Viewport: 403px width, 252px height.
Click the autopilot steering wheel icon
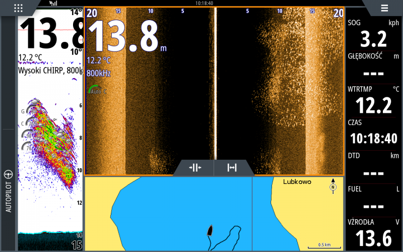point(8,175)
